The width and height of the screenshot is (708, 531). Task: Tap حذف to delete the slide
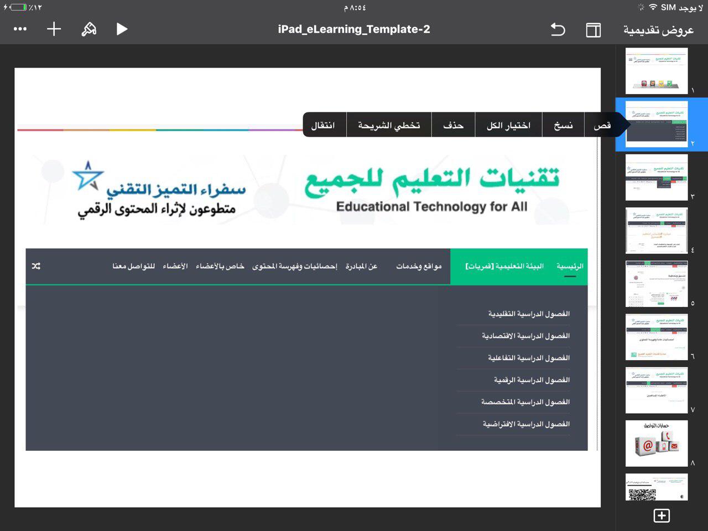pos(453,125)
